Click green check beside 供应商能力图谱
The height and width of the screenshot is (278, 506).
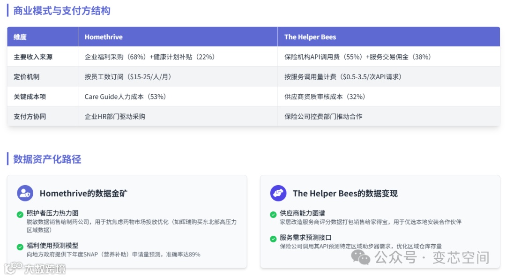click(273, 214)
